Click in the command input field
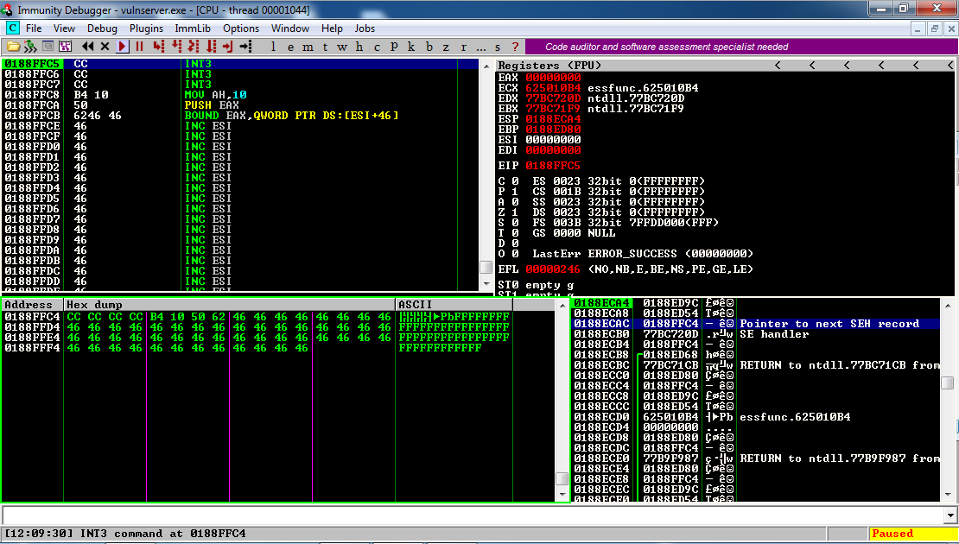 [x=467, y=515]
